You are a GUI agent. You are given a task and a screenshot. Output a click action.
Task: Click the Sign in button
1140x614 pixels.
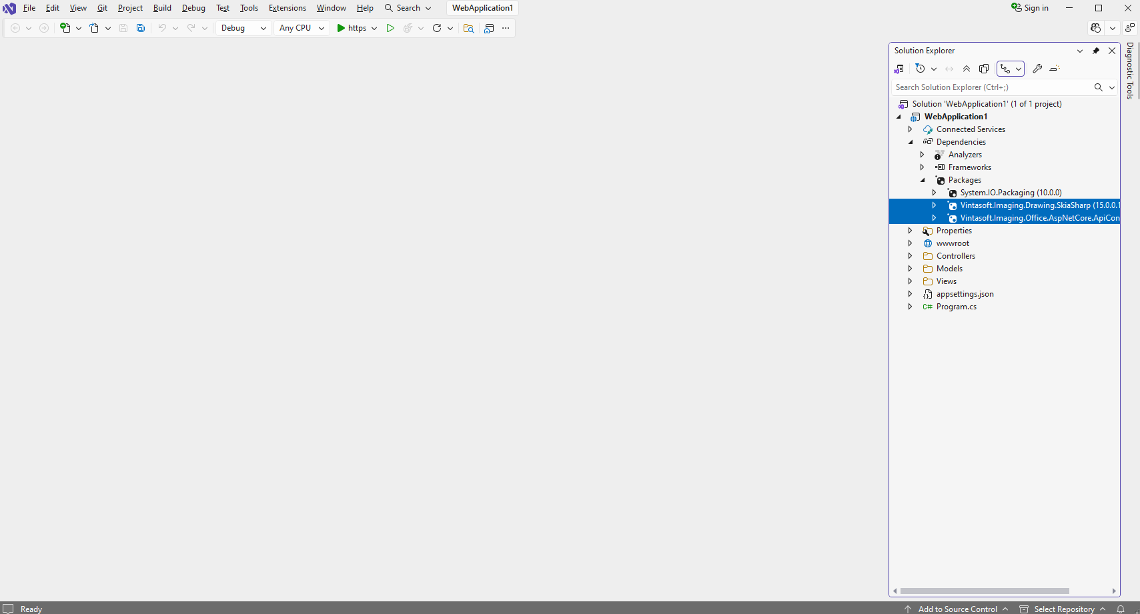[1030, 8]
